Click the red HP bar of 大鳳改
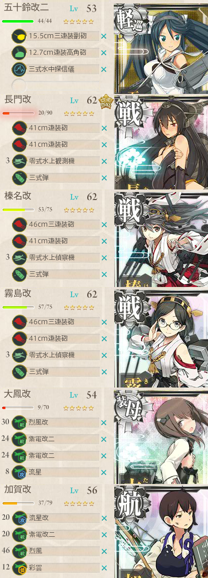208x578 pixels. 19,408
